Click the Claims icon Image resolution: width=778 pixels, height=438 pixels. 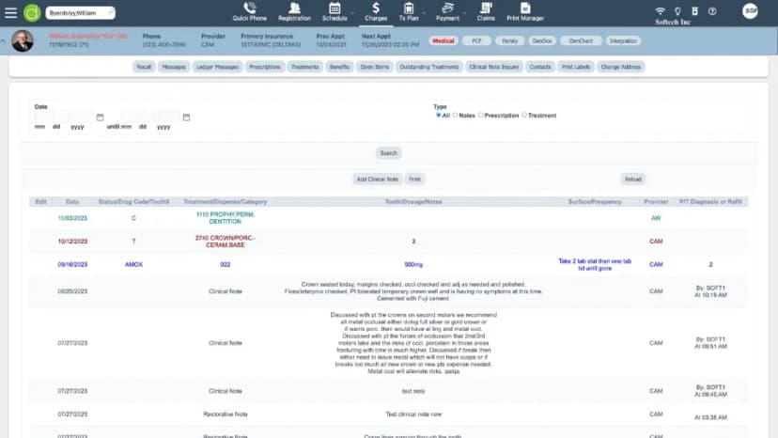[485, 11]
